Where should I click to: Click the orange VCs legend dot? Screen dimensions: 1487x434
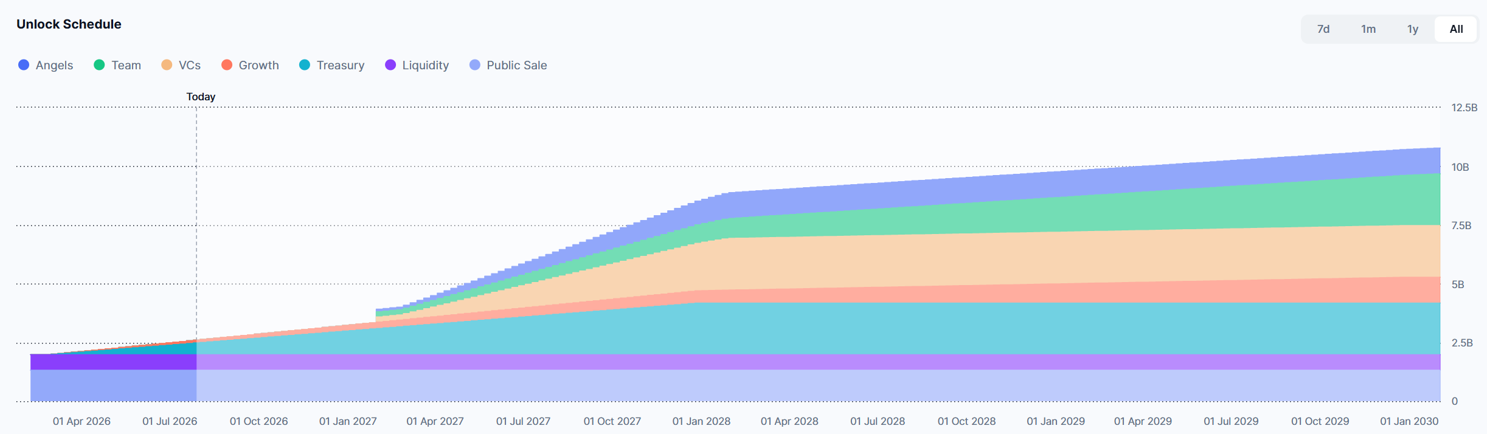[x=167, y=65]
